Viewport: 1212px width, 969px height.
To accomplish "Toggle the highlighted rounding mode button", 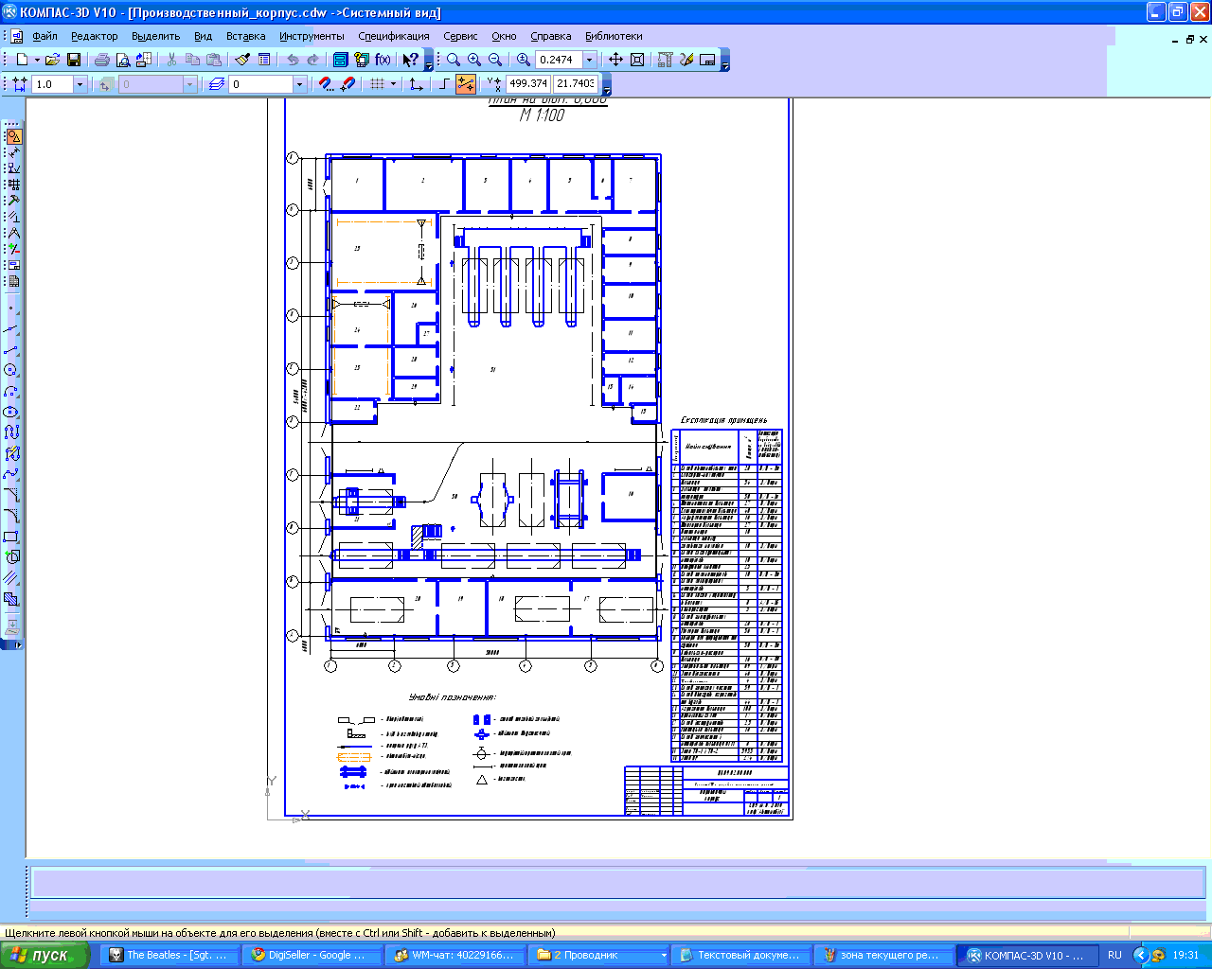I will pyautogui.click(x=466, y=84).
